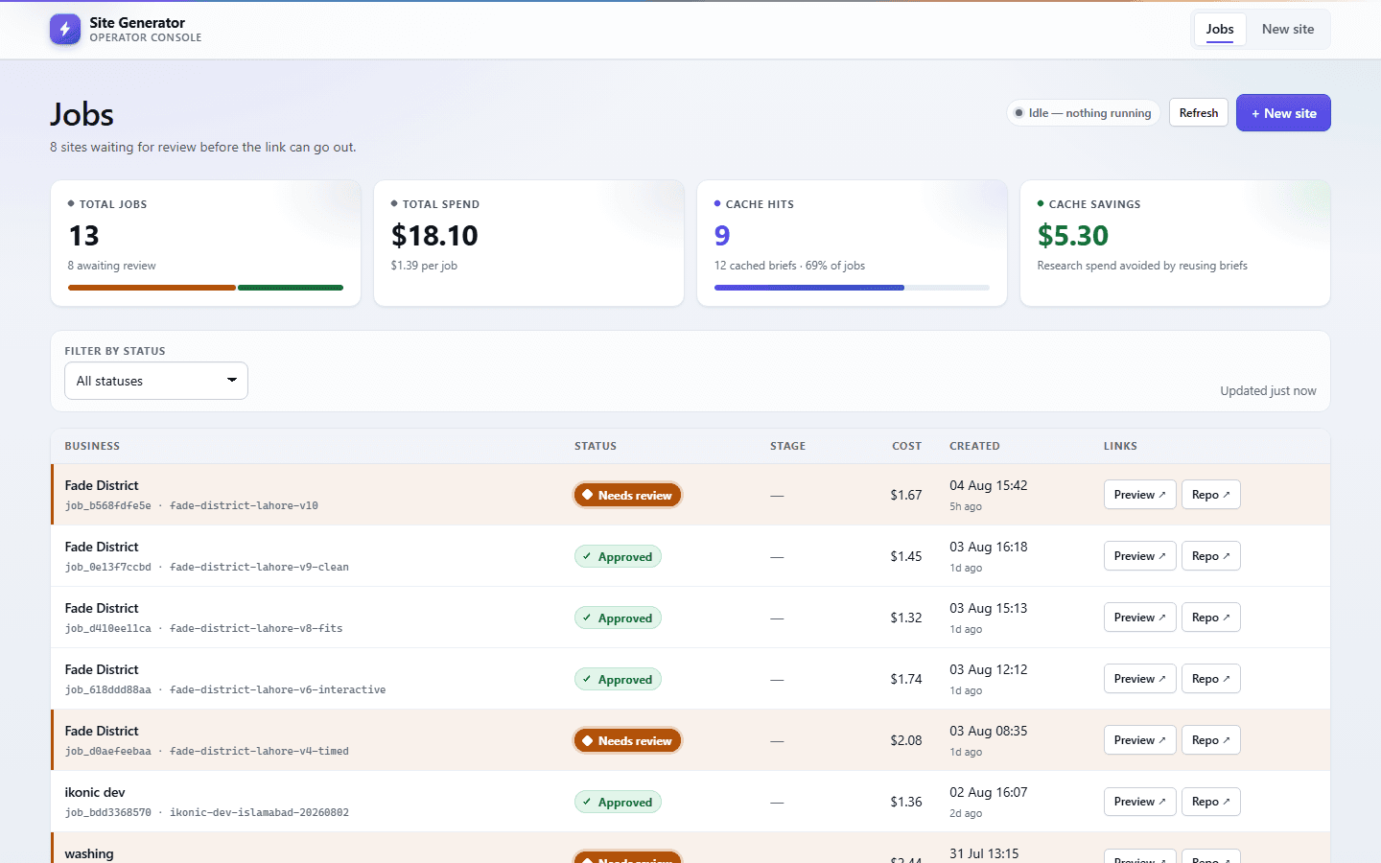Image resolution: width=1381 pixels, height=863 pixels.
Task: Click the 04 Aug 15:42 created date
Action: 989,485
